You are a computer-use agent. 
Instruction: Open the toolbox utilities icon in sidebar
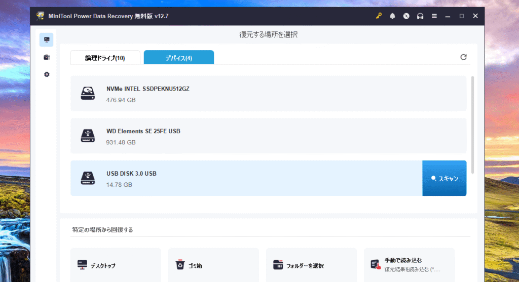[x=47, y=57]
